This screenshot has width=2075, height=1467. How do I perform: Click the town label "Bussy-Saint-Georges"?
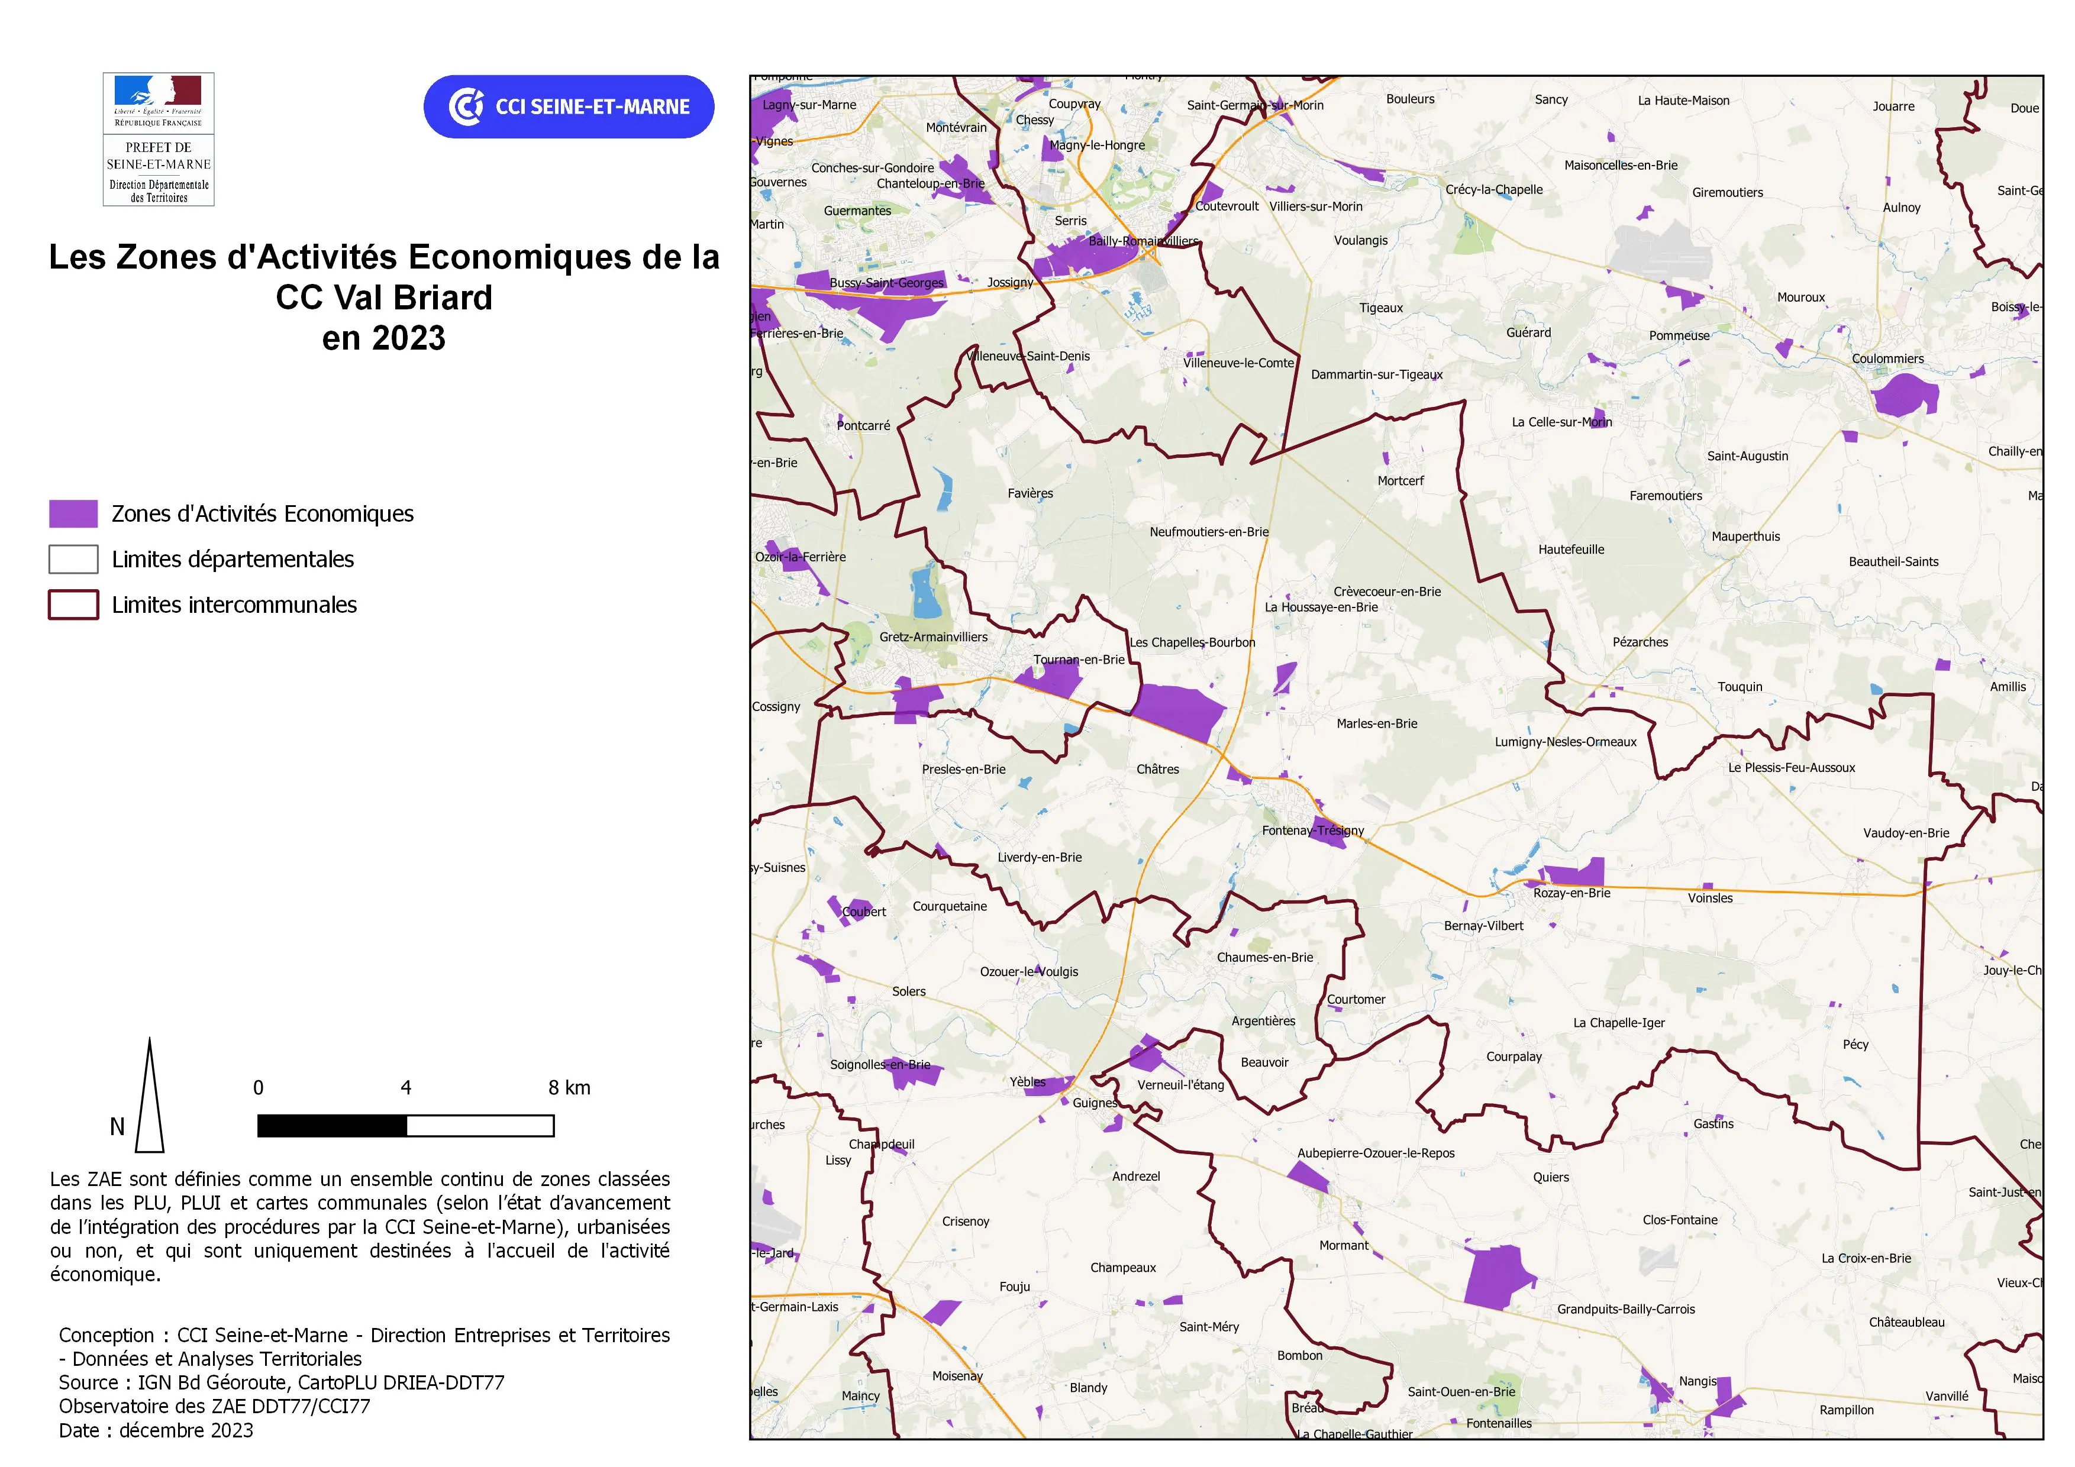click(x=886, y=283)
